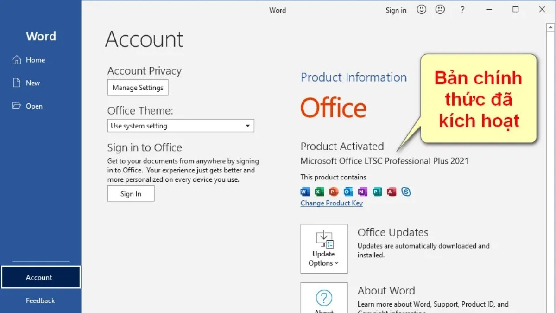Select the PowerPoint icon in the app list
This screenshot has height=313, width=556.
[x=334, y=192]
